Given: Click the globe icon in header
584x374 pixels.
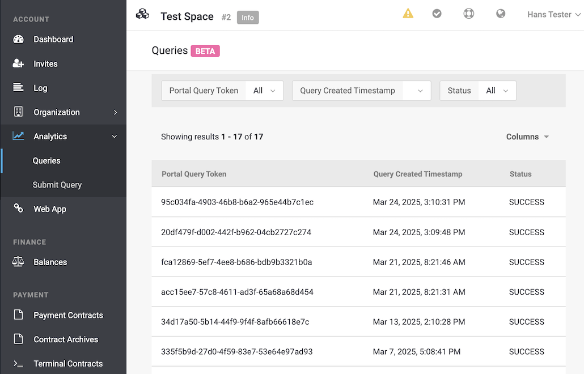Looking at the screenshot, I should [x=500, y=13].
